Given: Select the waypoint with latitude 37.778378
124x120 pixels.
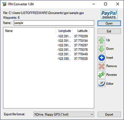Looking at the screenshot, I should click(x=46, y=50).
